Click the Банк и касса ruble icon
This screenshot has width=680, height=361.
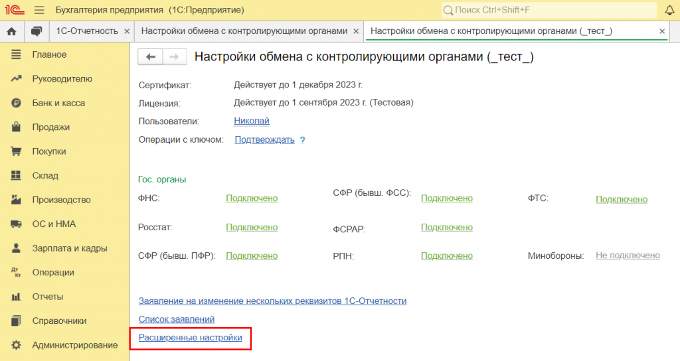(x=16, y=103)
